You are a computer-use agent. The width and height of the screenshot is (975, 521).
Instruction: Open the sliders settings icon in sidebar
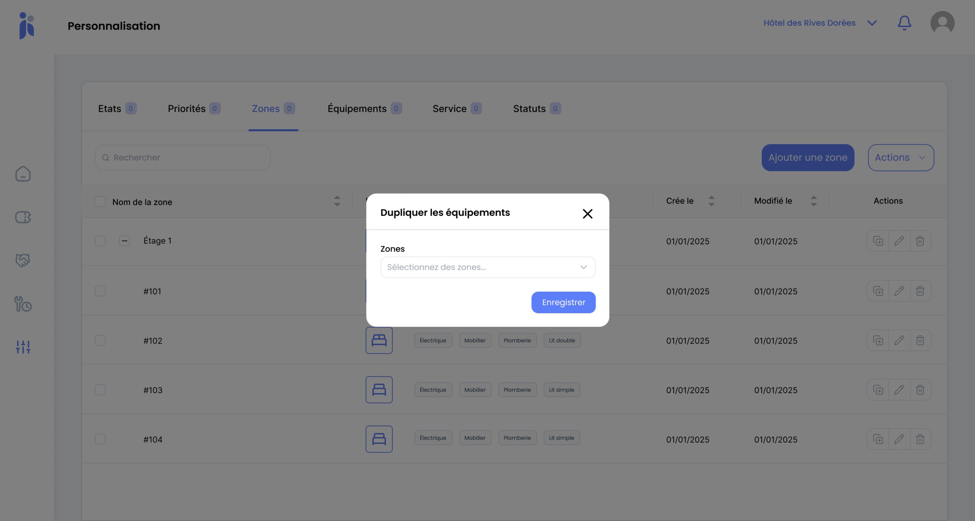click(23, 347)
